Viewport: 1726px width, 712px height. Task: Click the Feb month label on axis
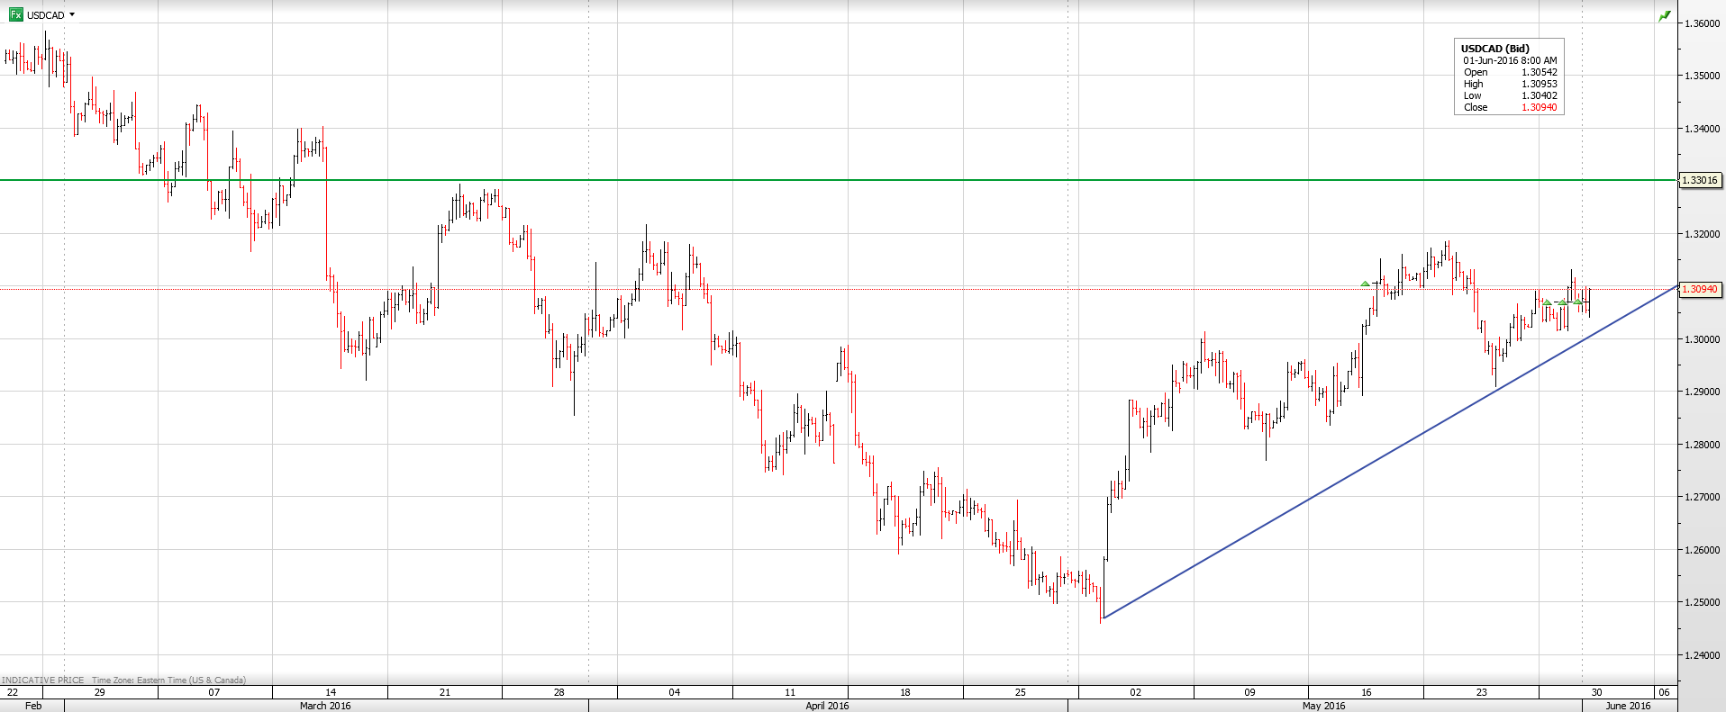point(33,706)
